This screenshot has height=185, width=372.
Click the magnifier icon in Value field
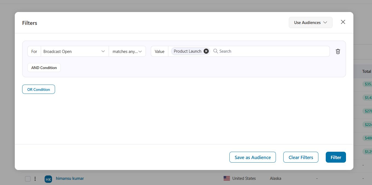215,51
